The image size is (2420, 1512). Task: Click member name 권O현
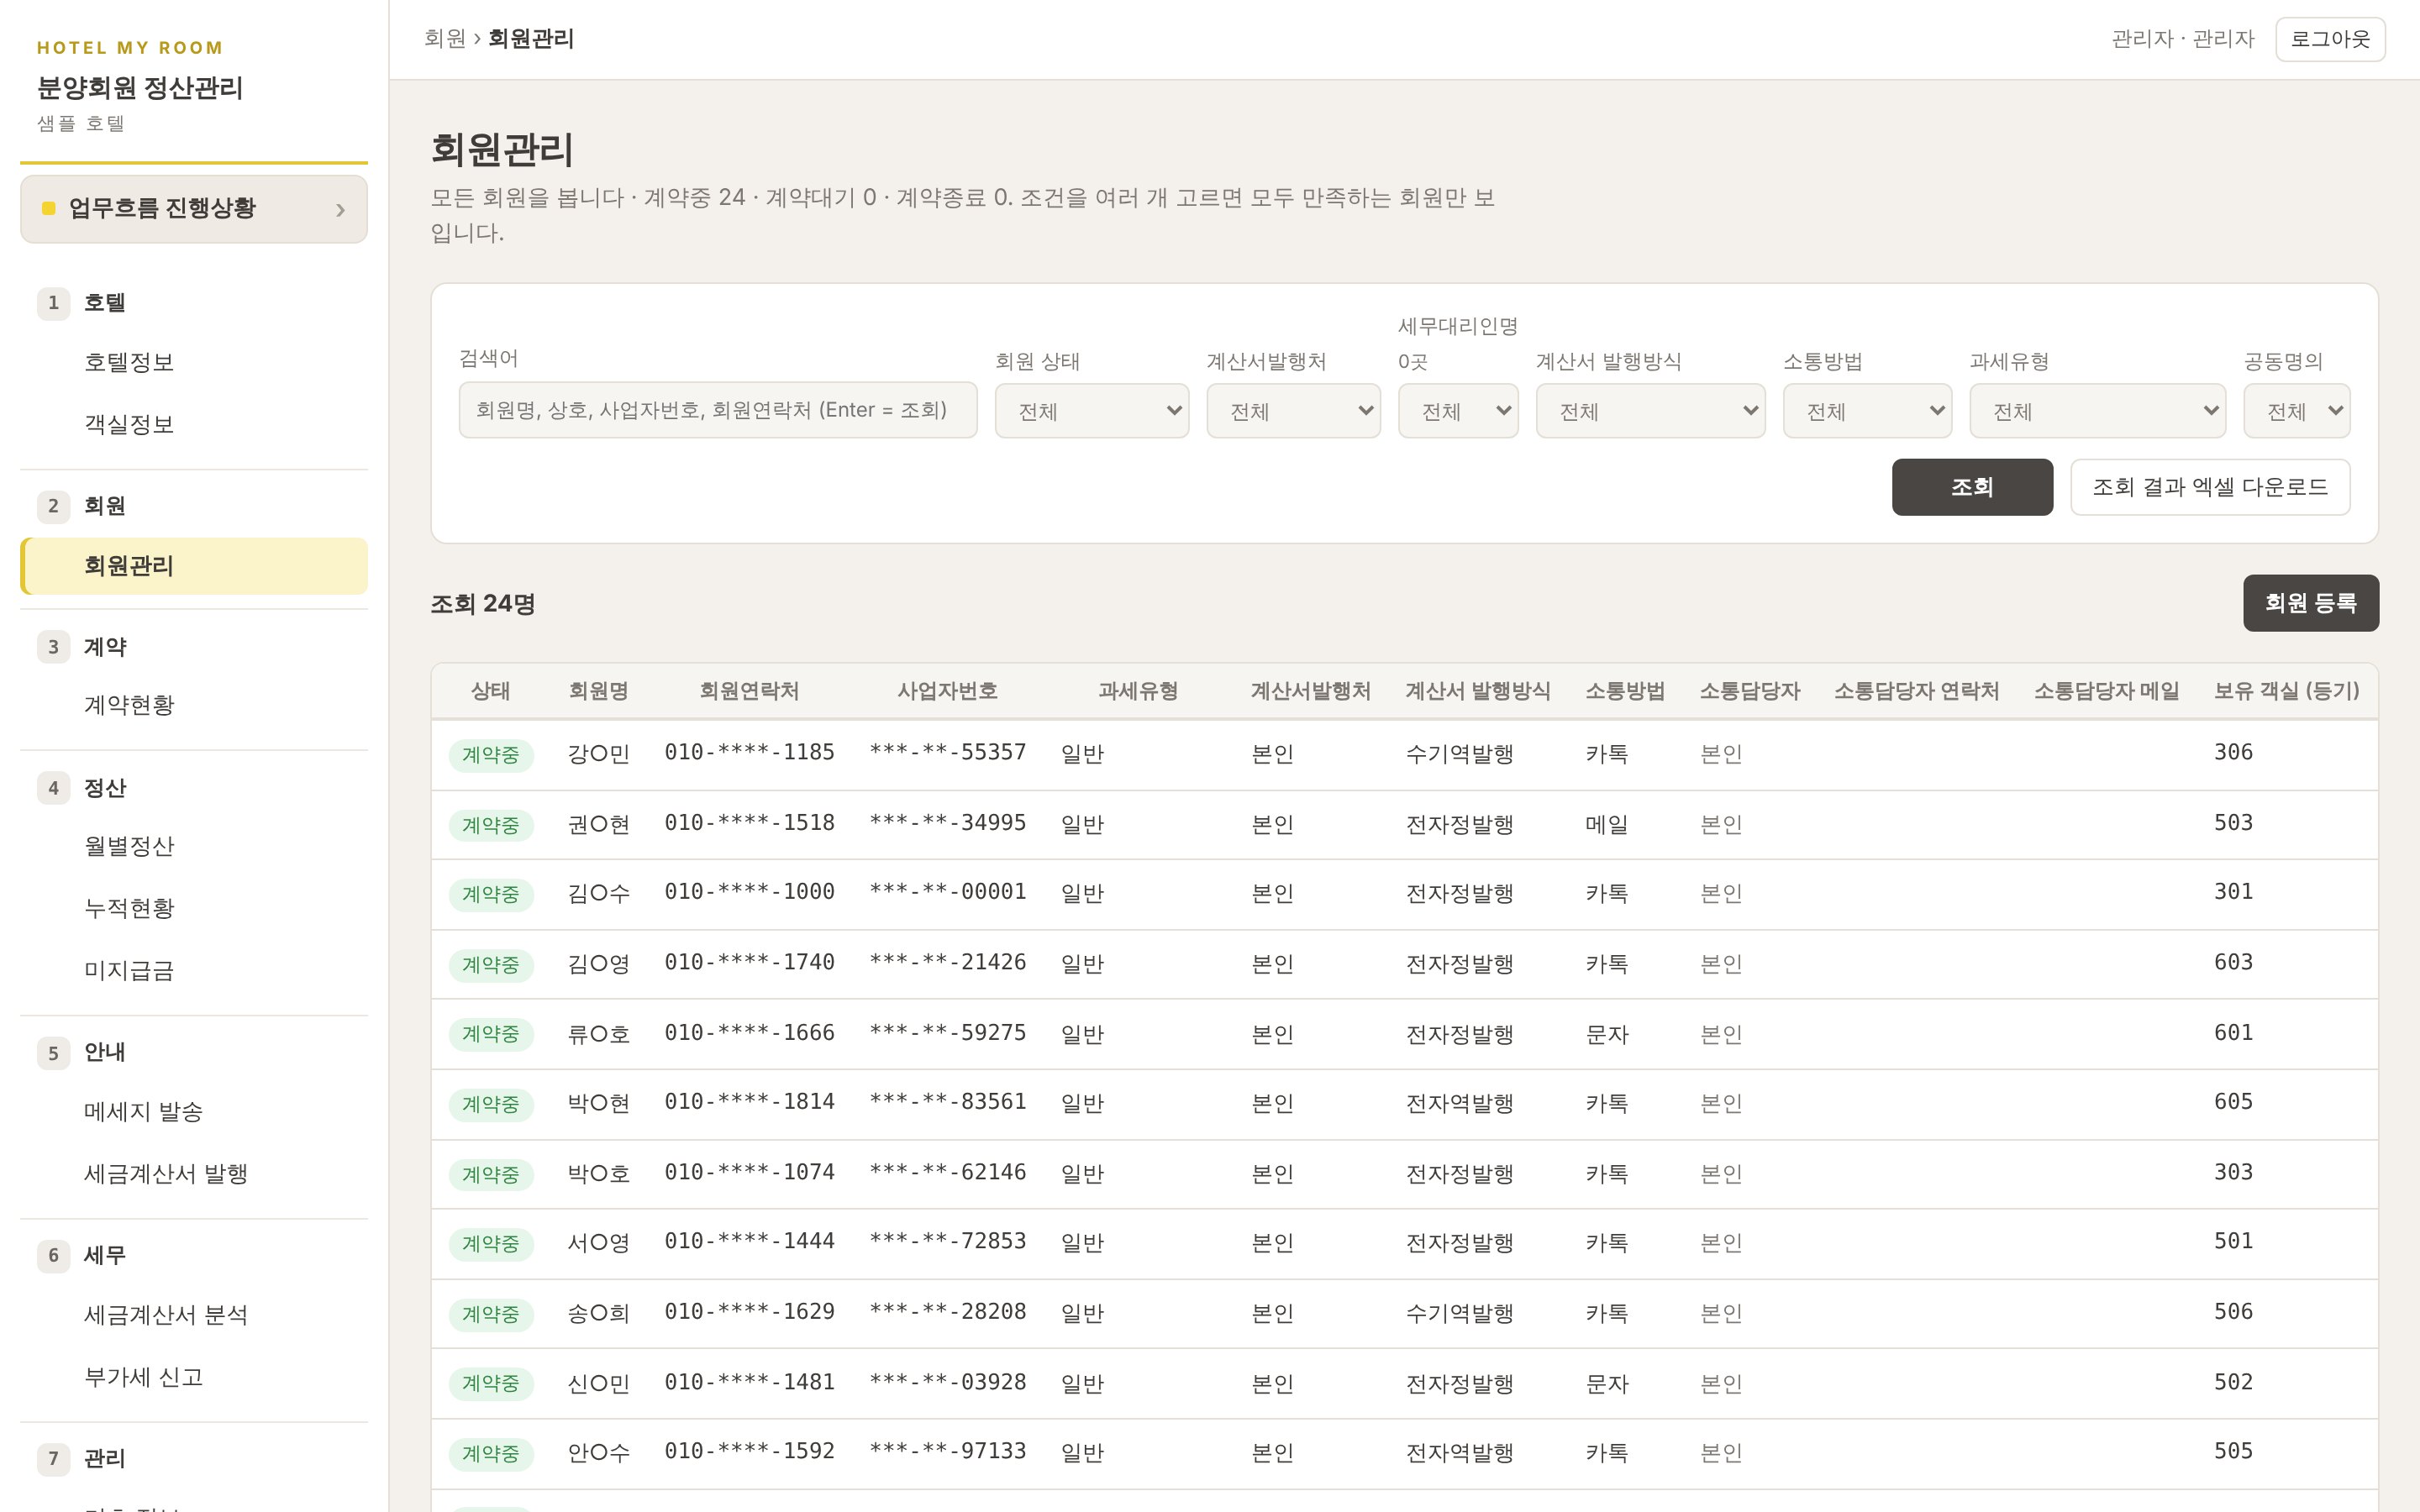tap(598, 824)
